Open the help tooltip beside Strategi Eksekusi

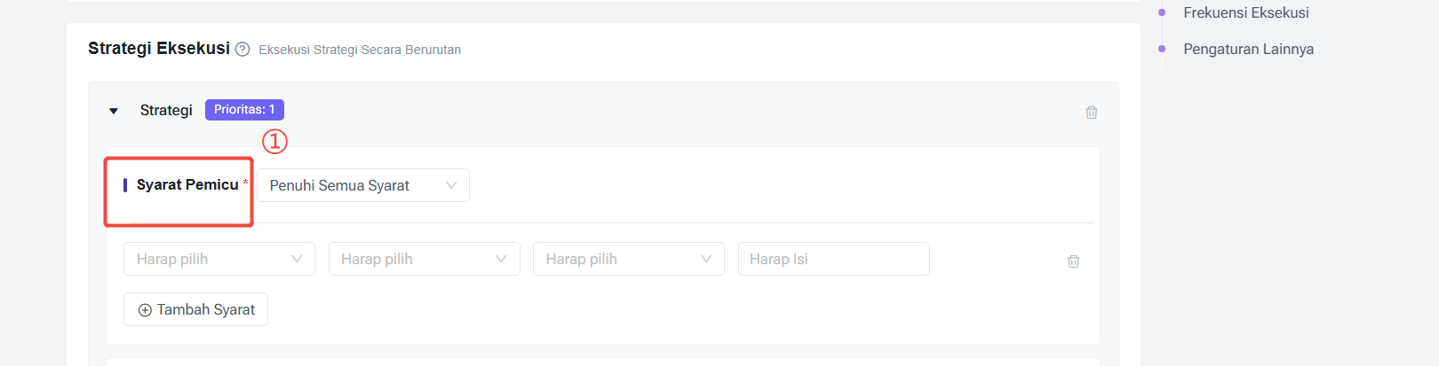point(242,50)
